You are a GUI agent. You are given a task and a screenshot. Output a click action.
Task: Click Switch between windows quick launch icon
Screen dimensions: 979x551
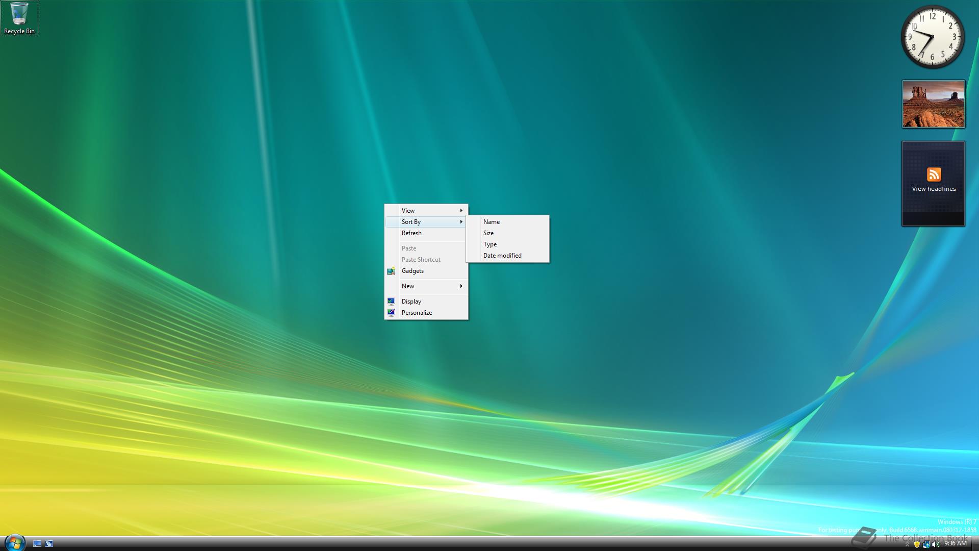point(49,544)
